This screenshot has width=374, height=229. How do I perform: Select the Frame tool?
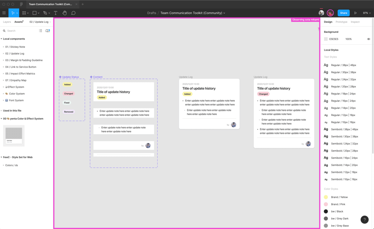coord(24,13)
